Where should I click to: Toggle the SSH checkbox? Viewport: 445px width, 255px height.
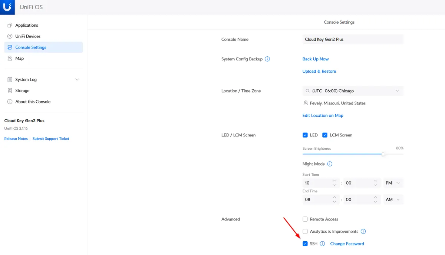[305, 244]
